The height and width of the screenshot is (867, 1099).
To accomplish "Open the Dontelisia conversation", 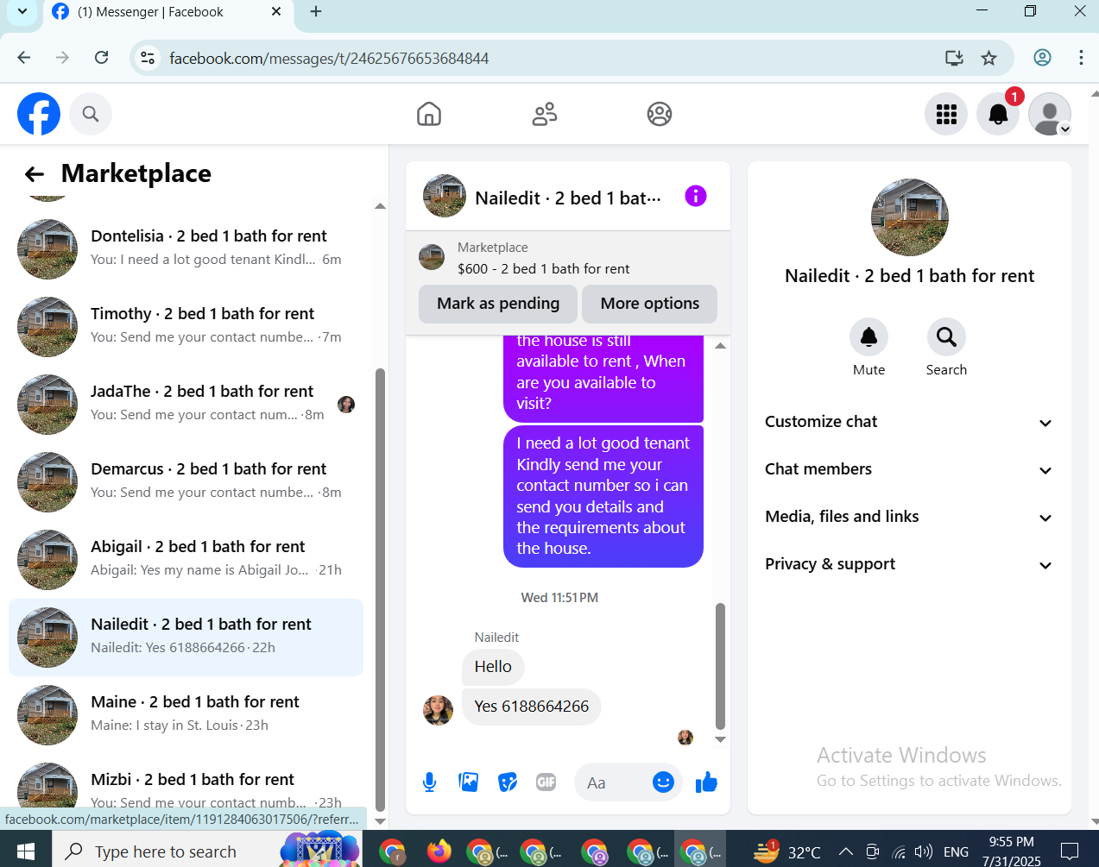I will click(x=186, y=249).
